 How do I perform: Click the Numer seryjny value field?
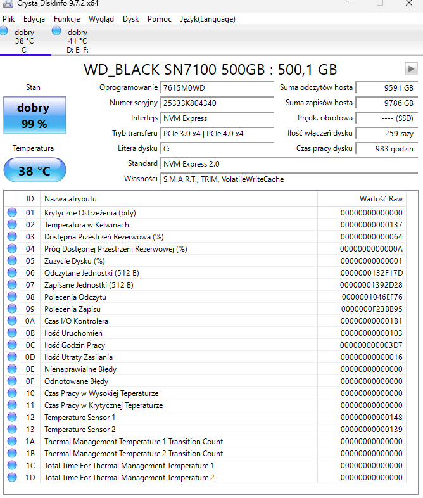click(x=217, y=103)
